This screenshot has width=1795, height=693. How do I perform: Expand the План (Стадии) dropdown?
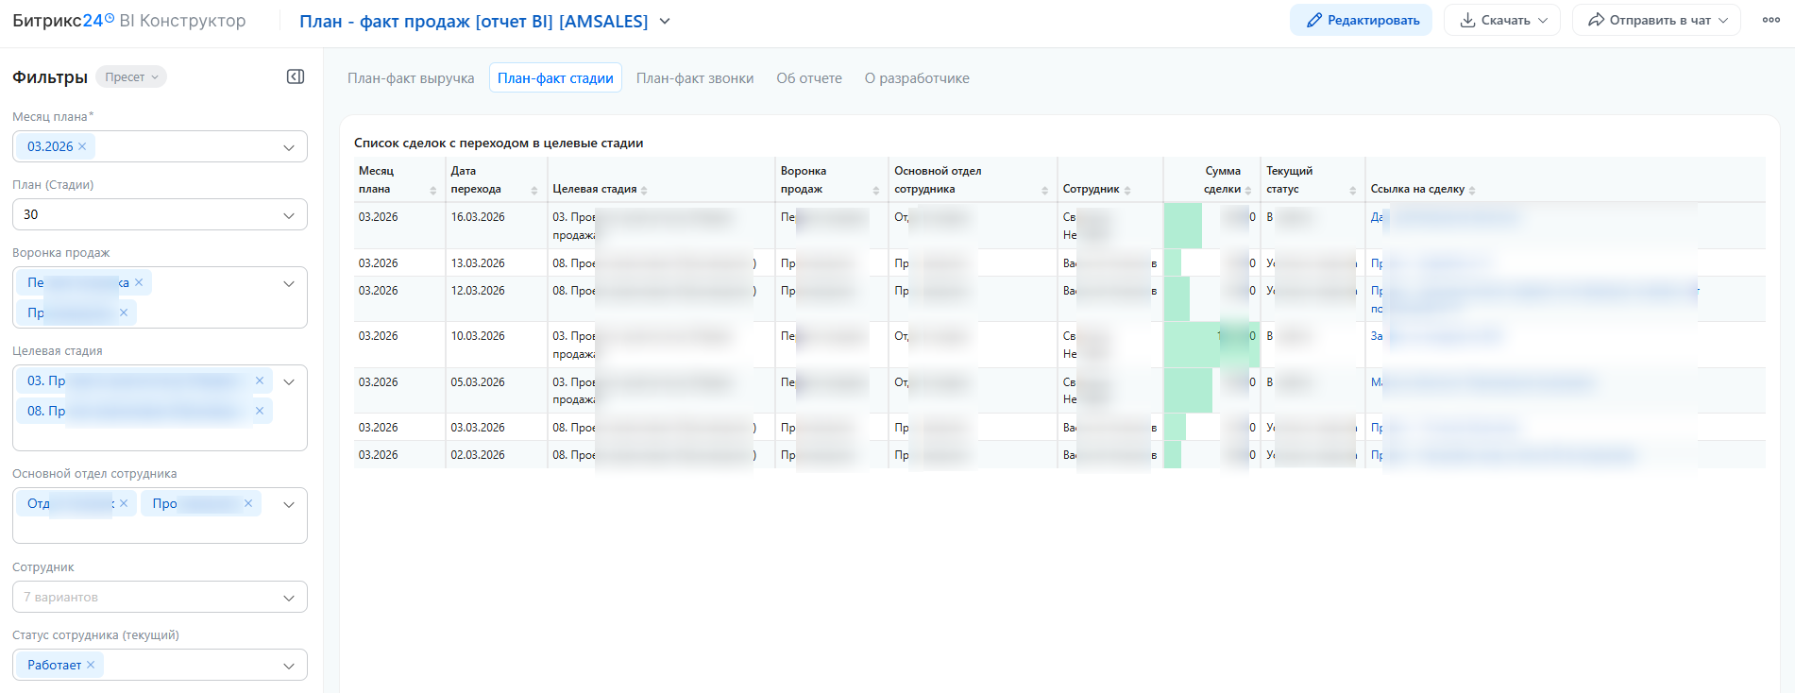[x=289, y=215]
